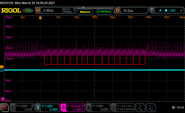Click the orange trigger level marker on left edge
Screen dimensions: 185x113
tap(2, 67)
